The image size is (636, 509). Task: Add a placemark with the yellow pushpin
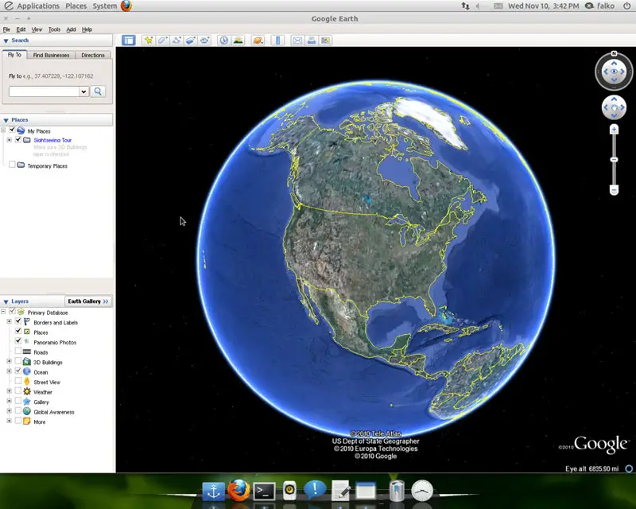click(149, 41)
